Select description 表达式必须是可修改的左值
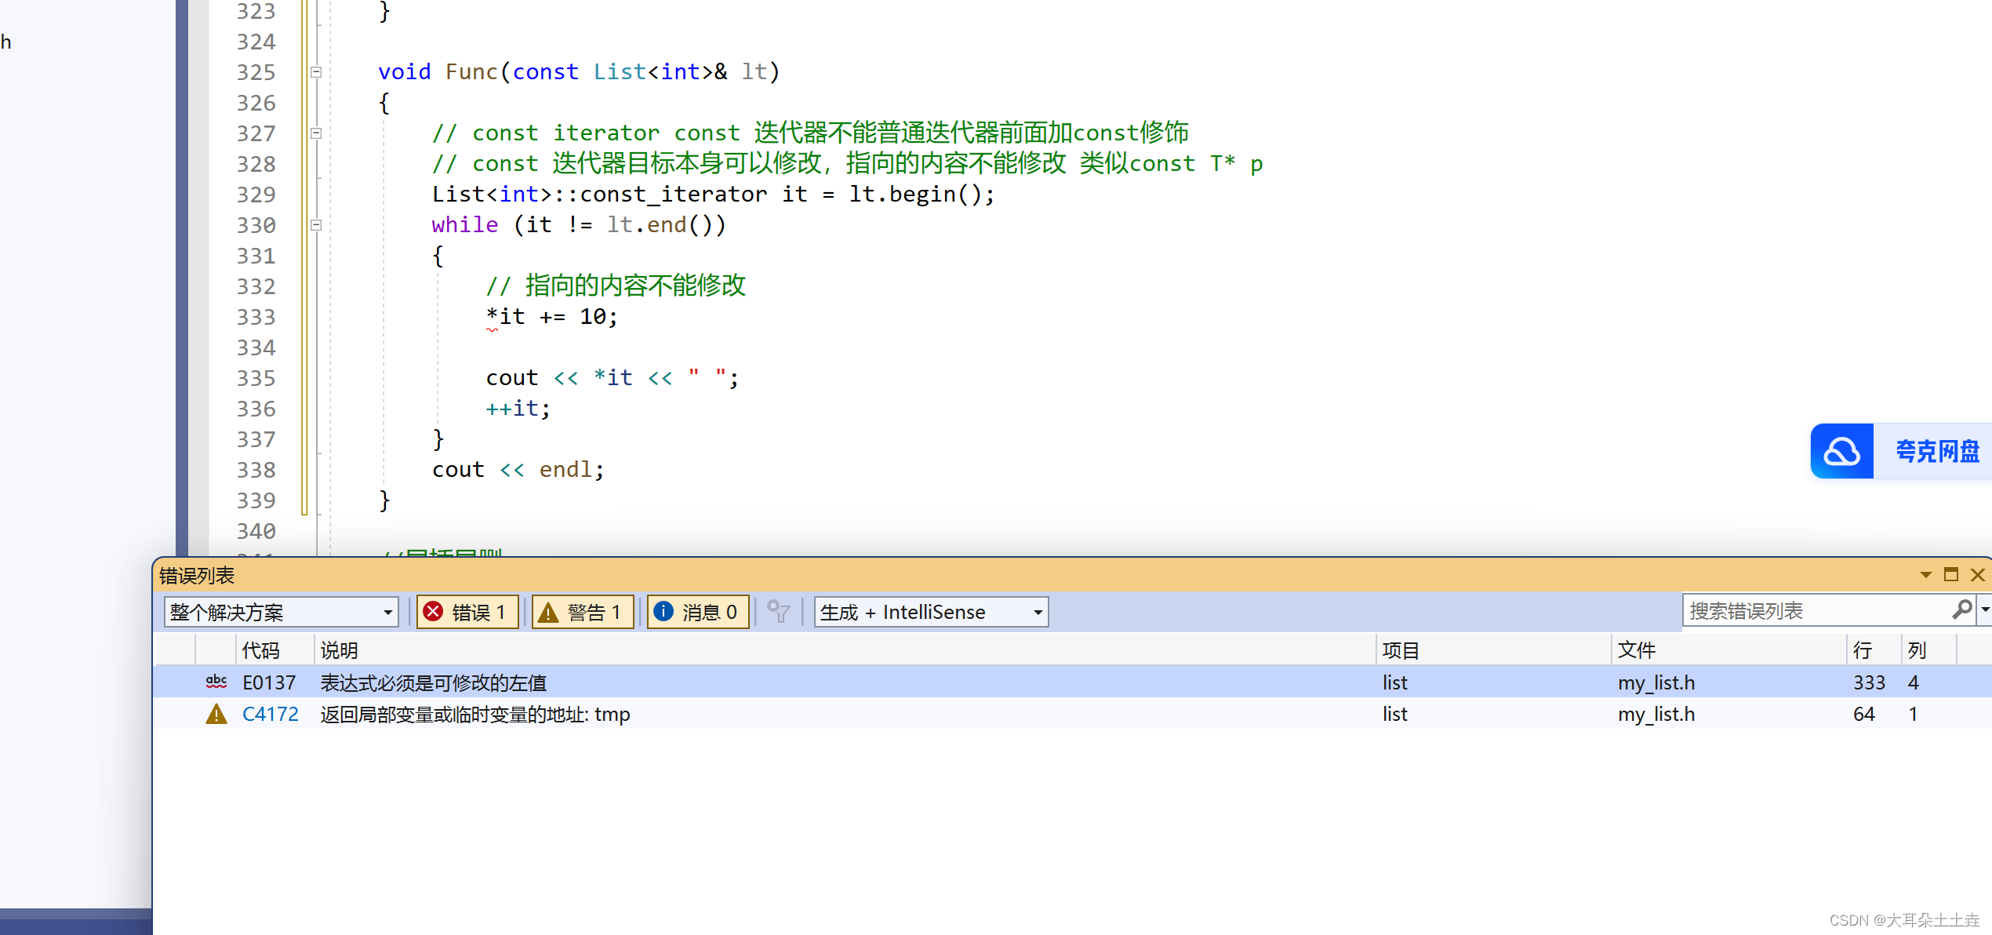The width and height of the screenshot is (1992, 935). [x=434, y=682]
